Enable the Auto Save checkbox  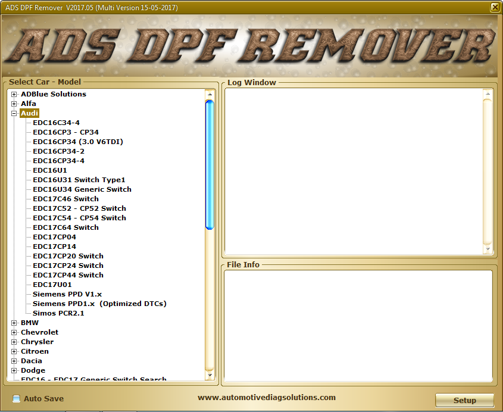(16, 398)
